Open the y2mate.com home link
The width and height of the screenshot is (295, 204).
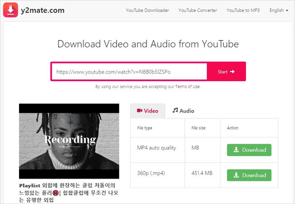click(x=43, y=10)
